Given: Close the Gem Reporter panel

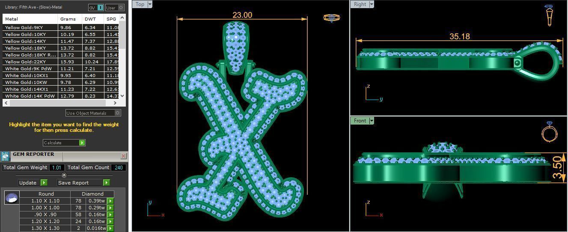Looking at the screenshot, I should (x=123, y=156).
